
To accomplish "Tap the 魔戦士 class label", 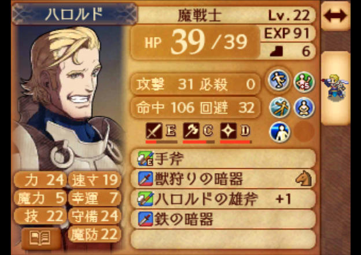I will (200, 16).
